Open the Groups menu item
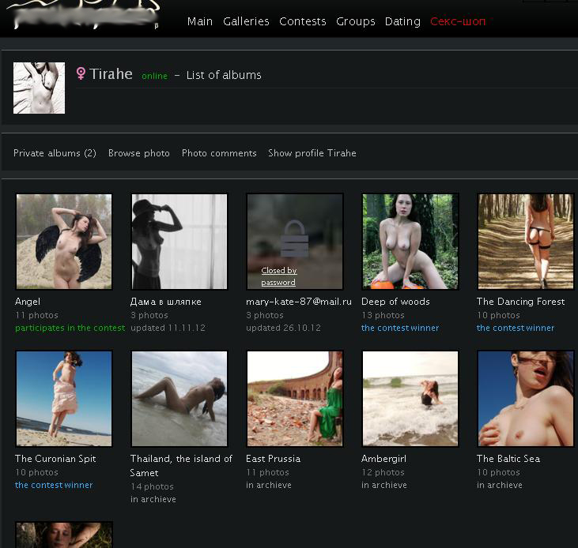Screen dimensions: 578x548 [x=355, y=21]
